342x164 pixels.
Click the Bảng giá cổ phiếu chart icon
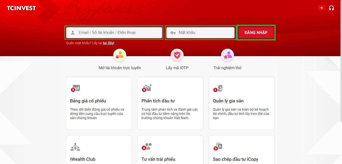point(75,88)
